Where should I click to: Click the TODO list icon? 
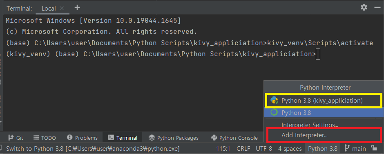tap(36, 138)
